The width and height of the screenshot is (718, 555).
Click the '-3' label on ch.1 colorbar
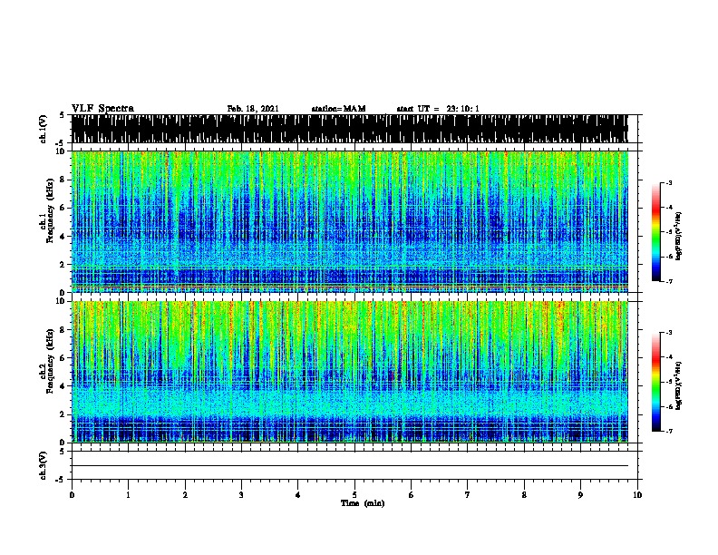(x=668, y=182)
